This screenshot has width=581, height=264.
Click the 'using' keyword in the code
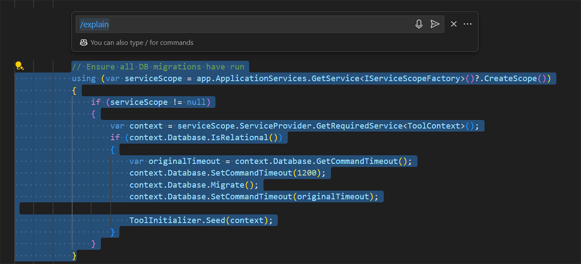point(83,79)
